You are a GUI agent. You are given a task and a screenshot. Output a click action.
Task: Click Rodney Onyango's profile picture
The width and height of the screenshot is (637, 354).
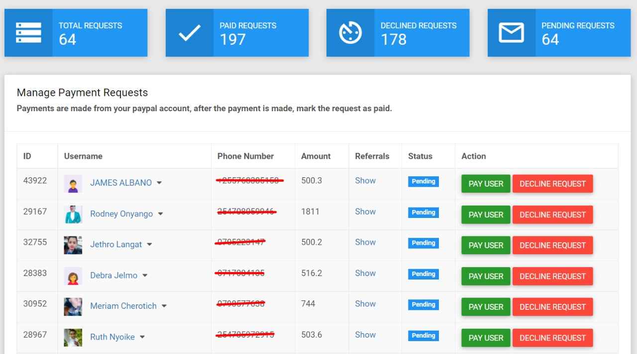tap(73, 214)
